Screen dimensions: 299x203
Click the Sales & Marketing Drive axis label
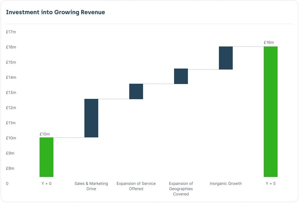(x=91, y=186)
